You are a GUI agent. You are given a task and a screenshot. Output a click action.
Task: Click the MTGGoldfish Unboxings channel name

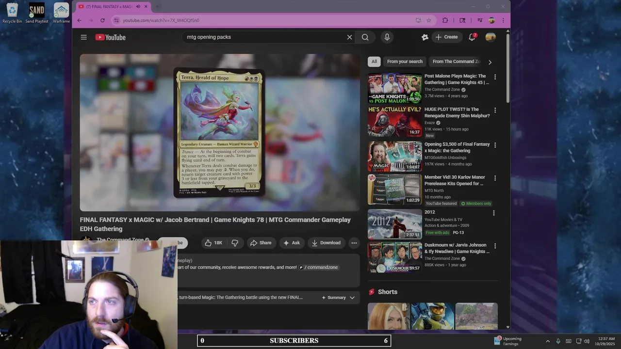pyautogui.click(x=445, y=158)
